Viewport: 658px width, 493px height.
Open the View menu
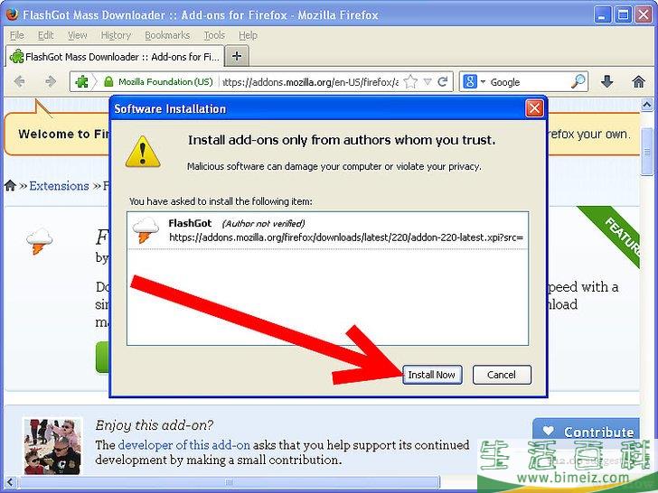pyautogui.click(x=77, y=35)
